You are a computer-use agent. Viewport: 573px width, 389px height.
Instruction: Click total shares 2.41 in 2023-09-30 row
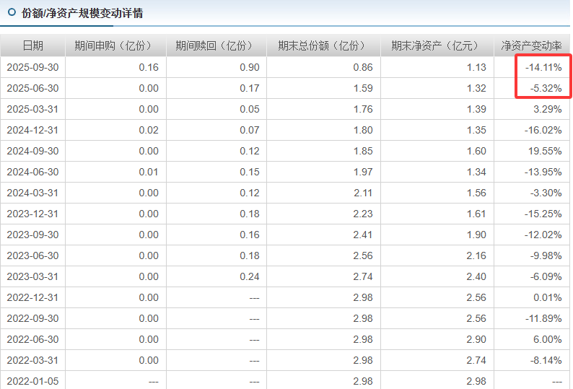(363, 235)
